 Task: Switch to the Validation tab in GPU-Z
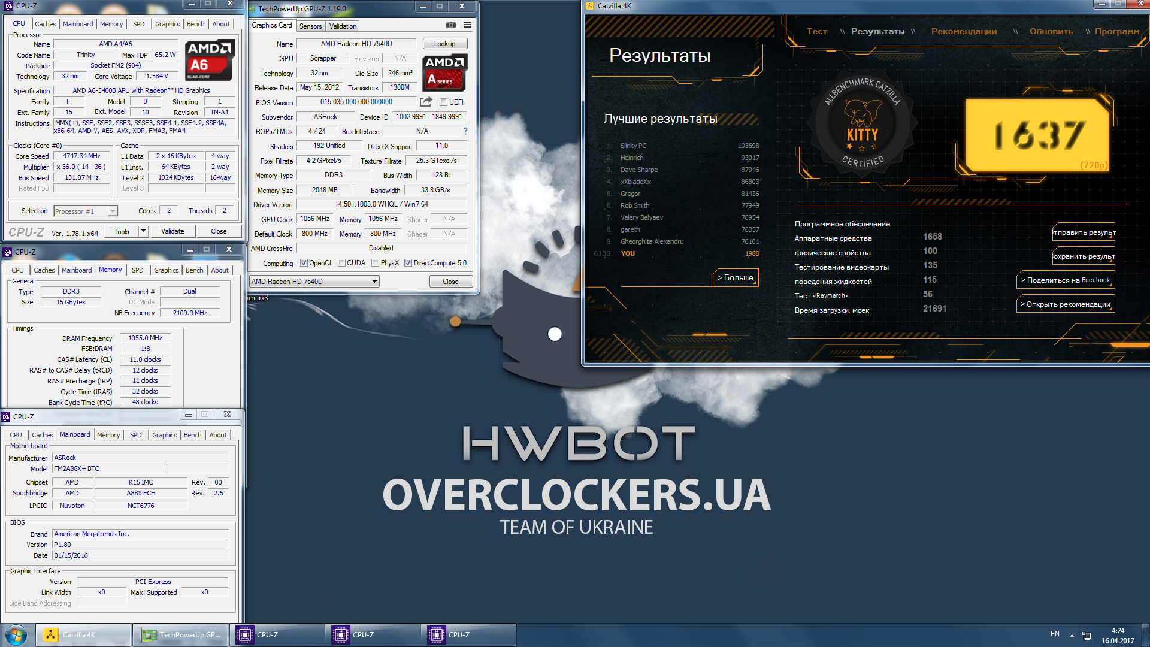pyautogui.click(x=343, y=26)
